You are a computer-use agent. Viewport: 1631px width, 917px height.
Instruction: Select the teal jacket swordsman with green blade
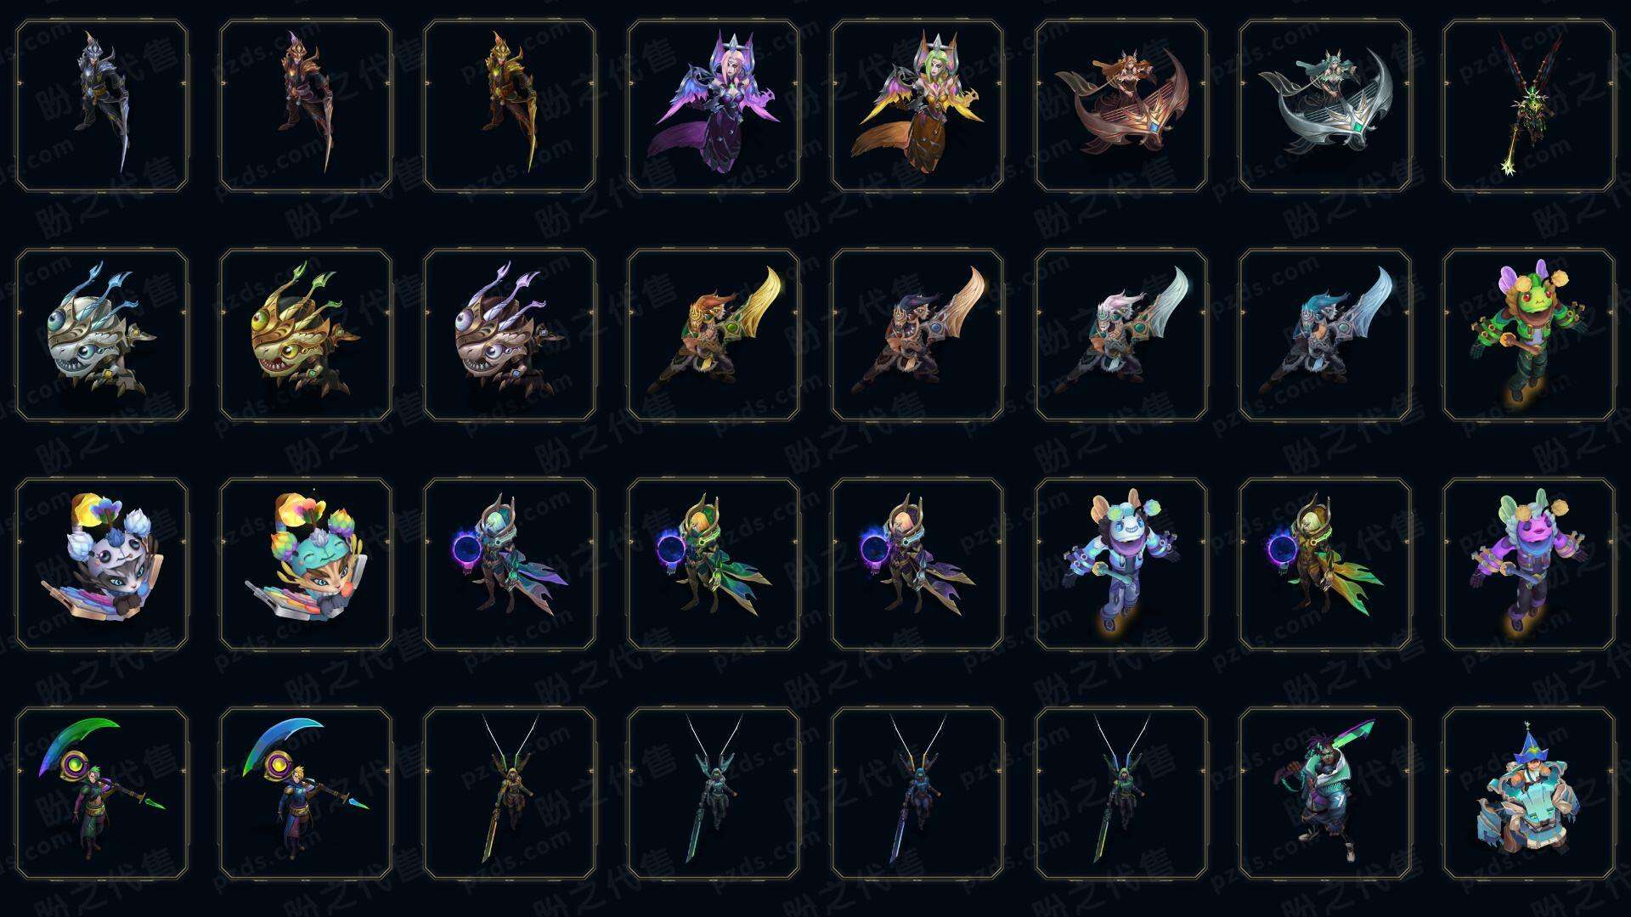(x=1325, y=794)
